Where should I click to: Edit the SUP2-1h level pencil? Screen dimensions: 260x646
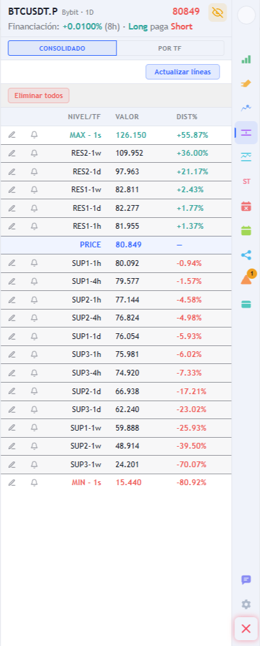(12, 299)
